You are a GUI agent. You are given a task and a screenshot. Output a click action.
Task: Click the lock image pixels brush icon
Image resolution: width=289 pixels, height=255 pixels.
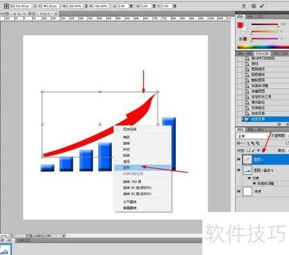click(253, 151)
